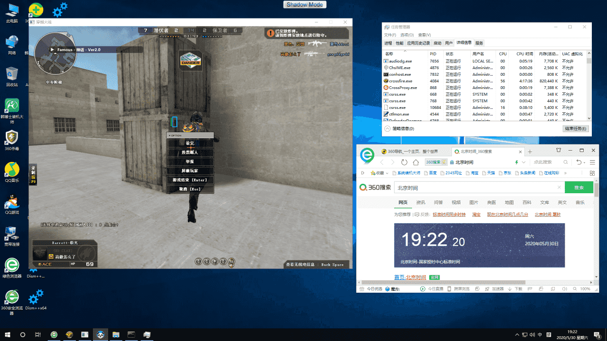Click the 加速器 rocket in status bar
The image size is (607, 341).
point(487,288)
